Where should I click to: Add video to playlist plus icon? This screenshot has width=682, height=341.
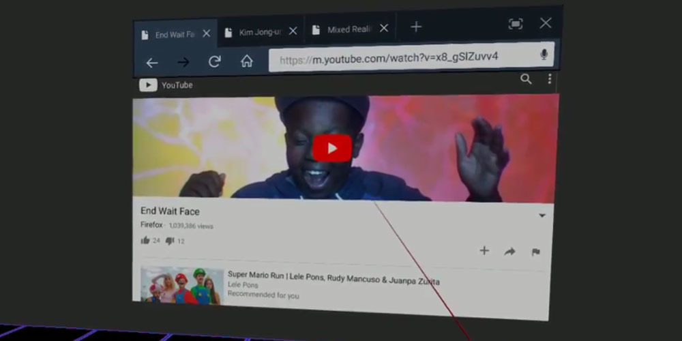coord(484,250)
